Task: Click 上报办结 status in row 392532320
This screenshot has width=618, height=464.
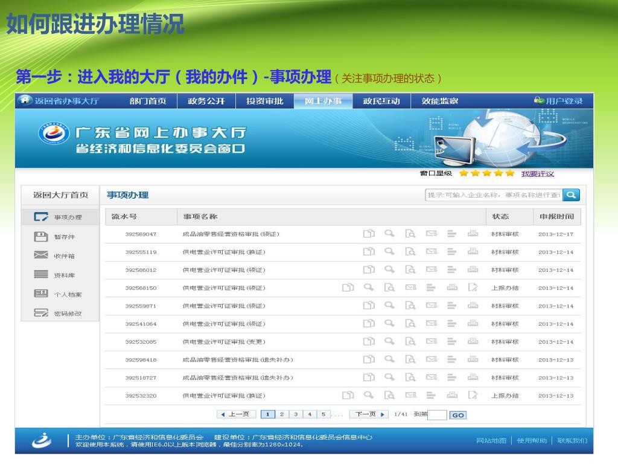Action: click(x=505, y=395)
